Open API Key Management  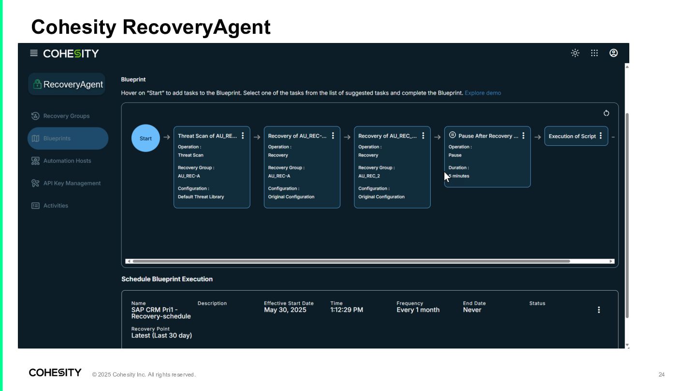click(x=72, y=183)
